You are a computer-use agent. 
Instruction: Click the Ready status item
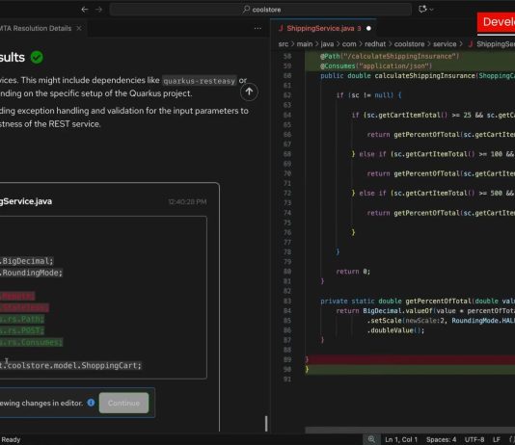tap(11, 440)
